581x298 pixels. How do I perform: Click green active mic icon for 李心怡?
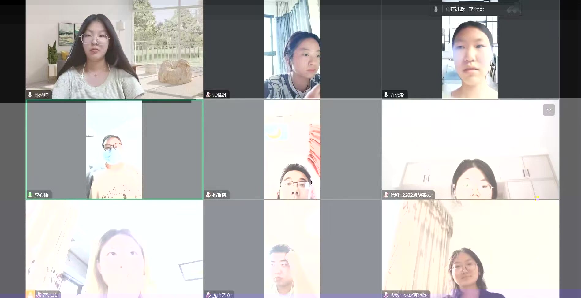[30, 195]
